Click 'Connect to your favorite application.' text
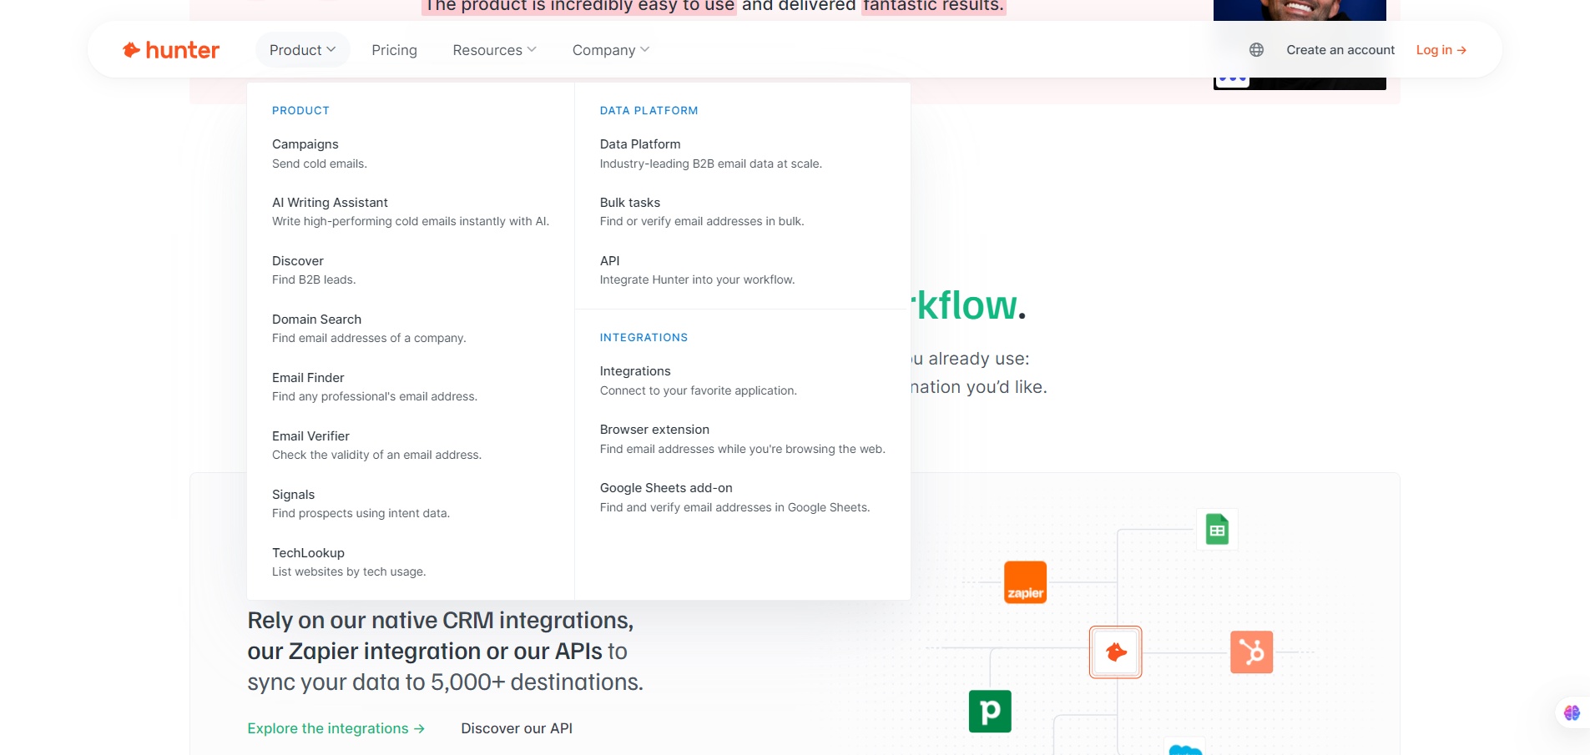The width and height of the screenshot is (1590, 755). click(x=699, y=390)
